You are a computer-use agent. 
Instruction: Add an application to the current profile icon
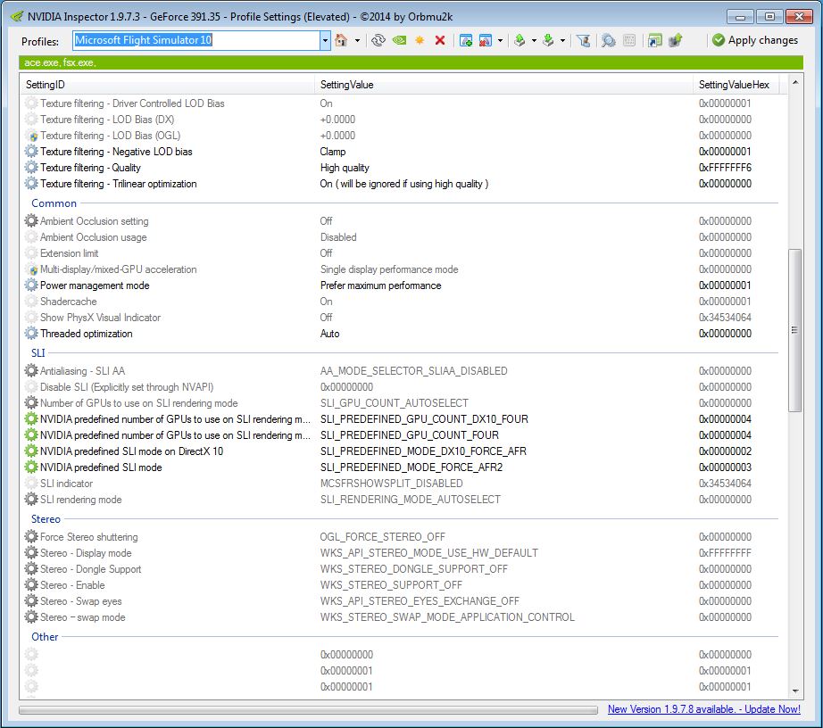pyautogui.click(x=465, y=40)
